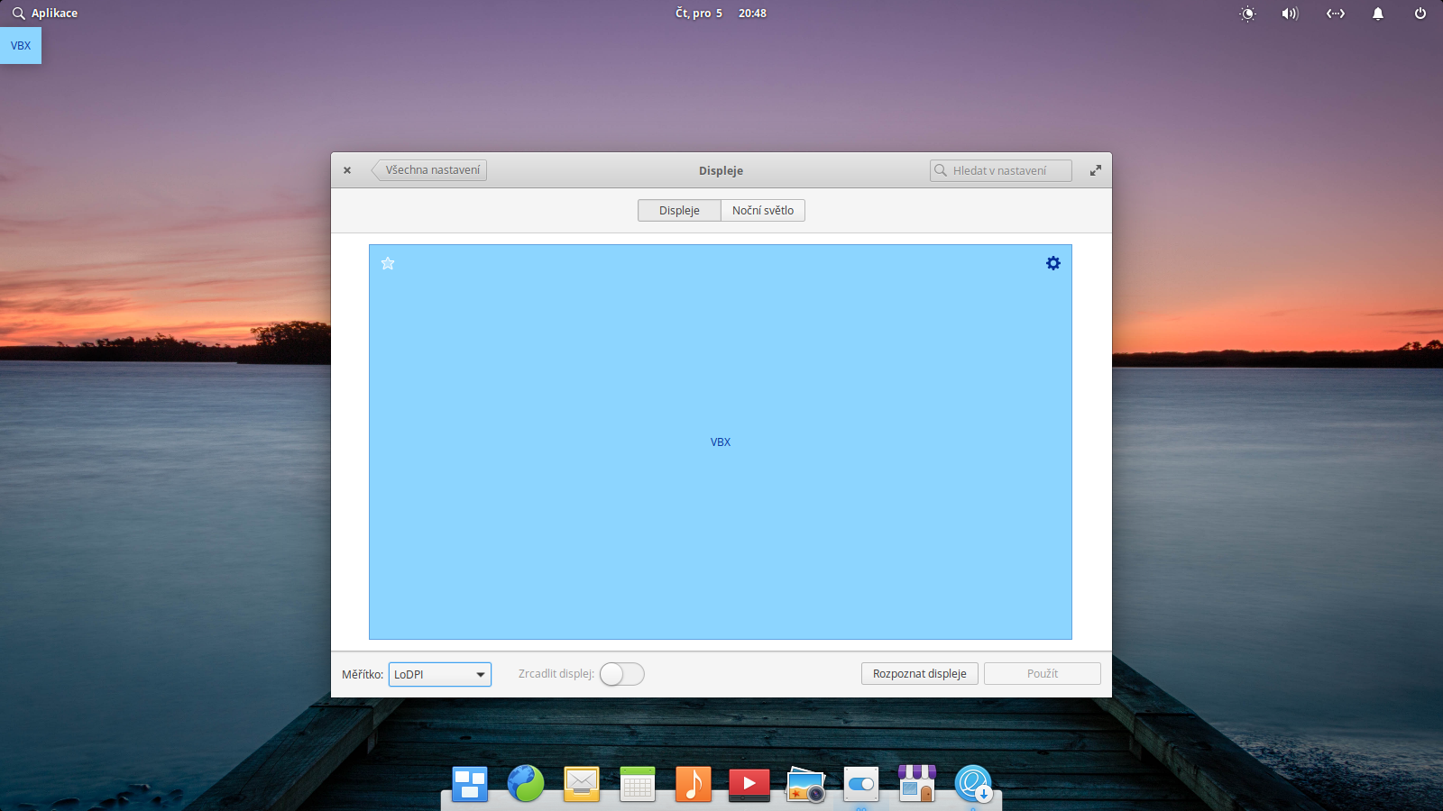This screenshot has height=811, width=1443.
Task: Launch Mail from the dock
Action: click(x=582, y=784)
